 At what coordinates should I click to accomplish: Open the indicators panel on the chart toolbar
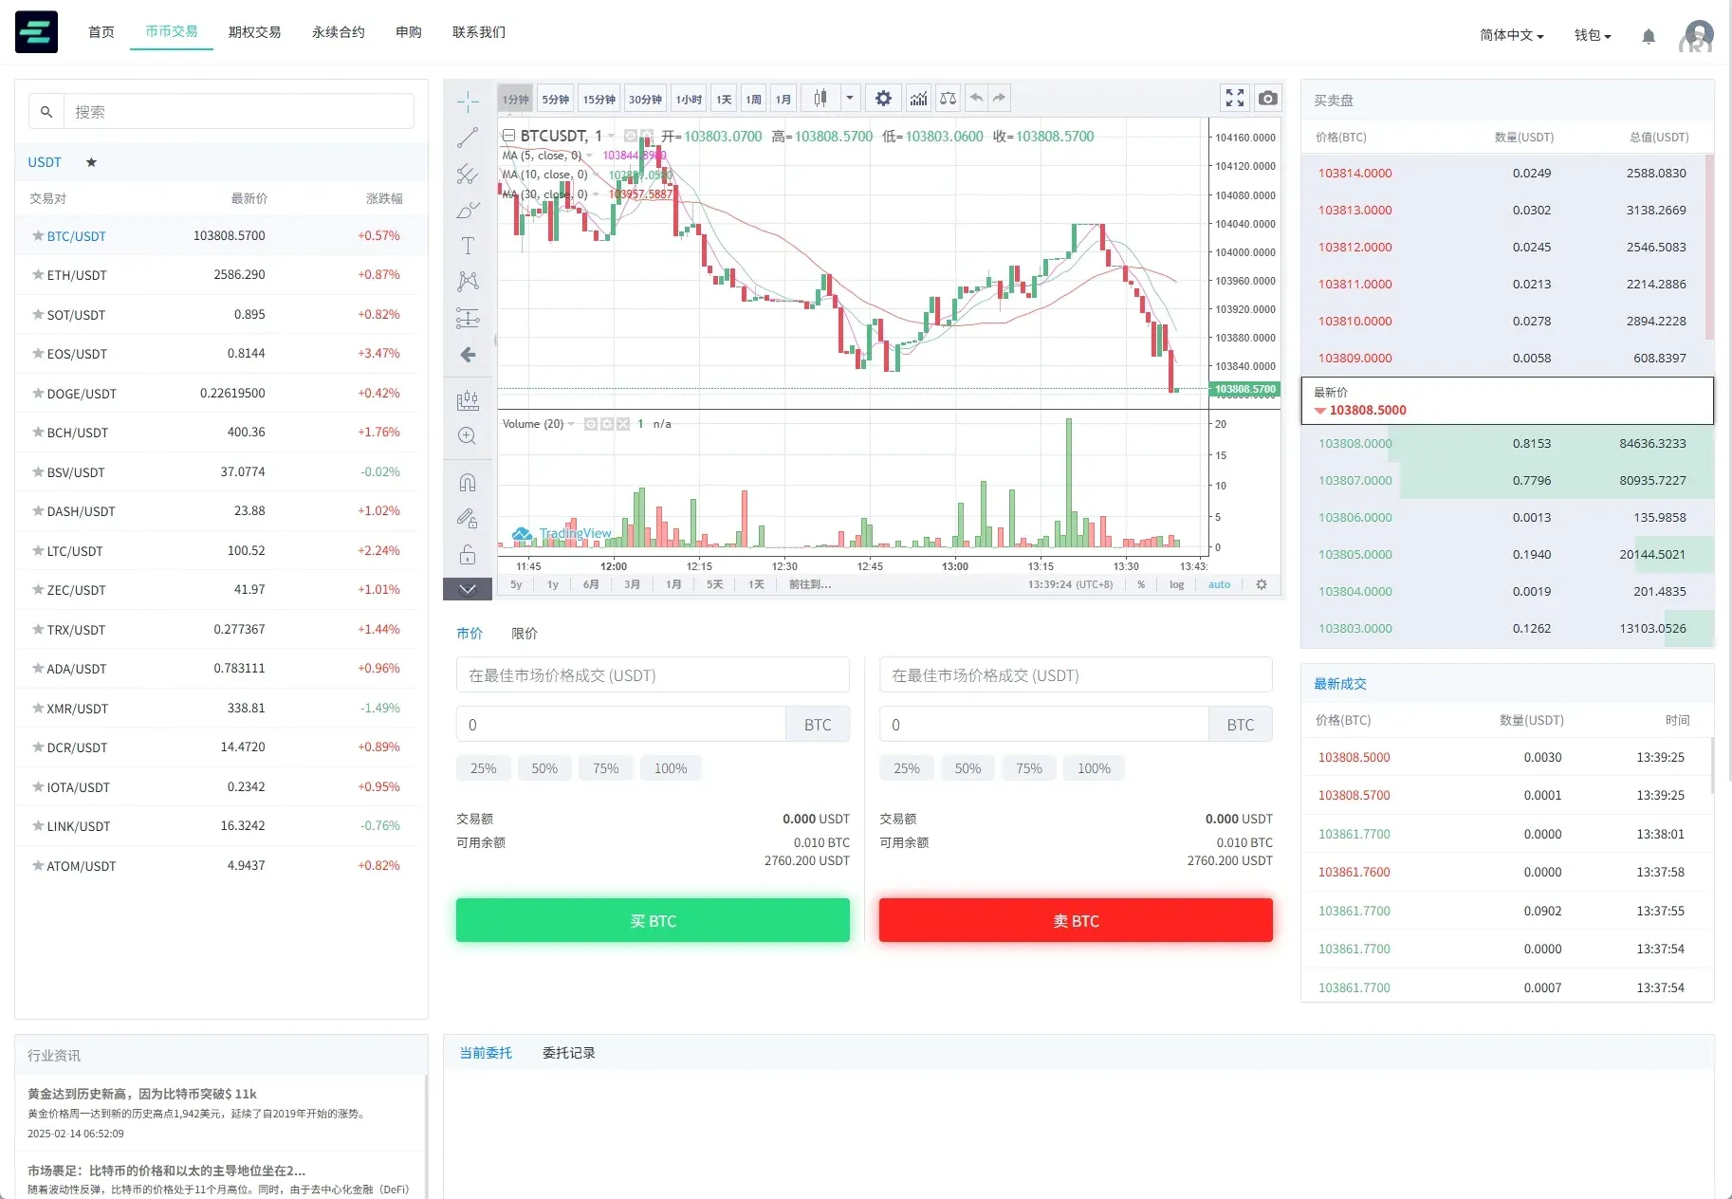pos(918,98)
